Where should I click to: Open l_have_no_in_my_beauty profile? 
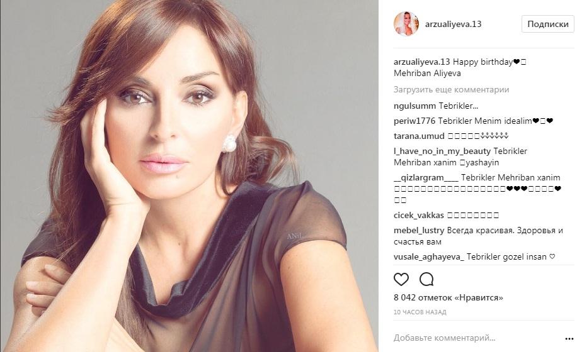[x=442, y=151]
